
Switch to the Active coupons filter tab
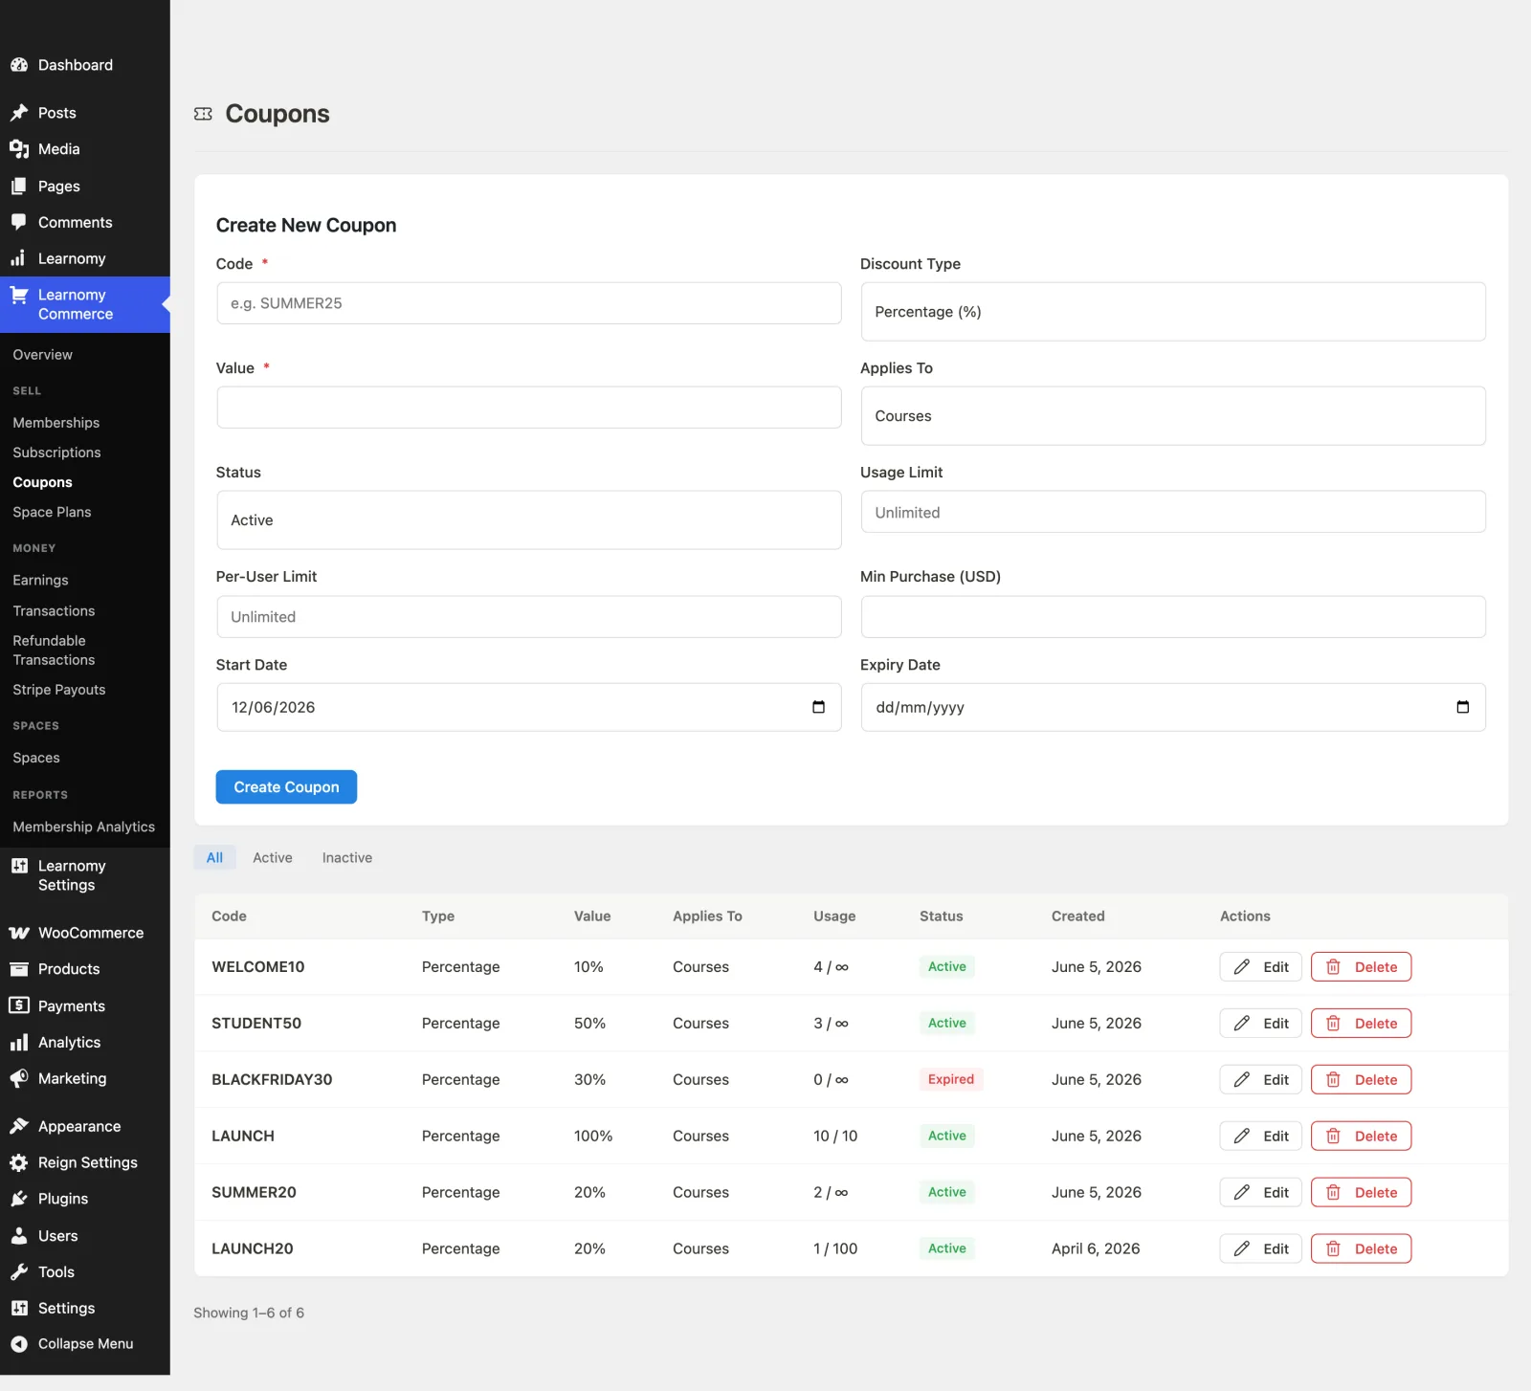273,858
